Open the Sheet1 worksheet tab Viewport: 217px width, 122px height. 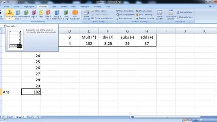tap(10, 117)
